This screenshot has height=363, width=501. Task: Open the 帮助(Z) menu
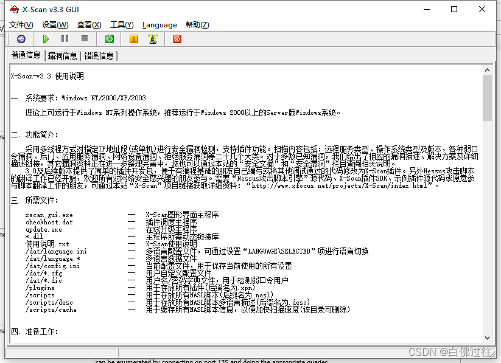(197, 25)
